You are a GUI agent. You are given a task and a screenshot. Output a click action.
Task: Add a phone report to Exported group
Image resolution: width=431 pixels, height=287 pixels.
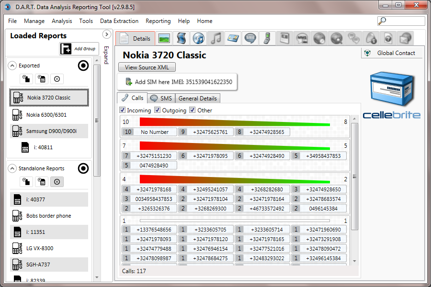click(26, 79)
